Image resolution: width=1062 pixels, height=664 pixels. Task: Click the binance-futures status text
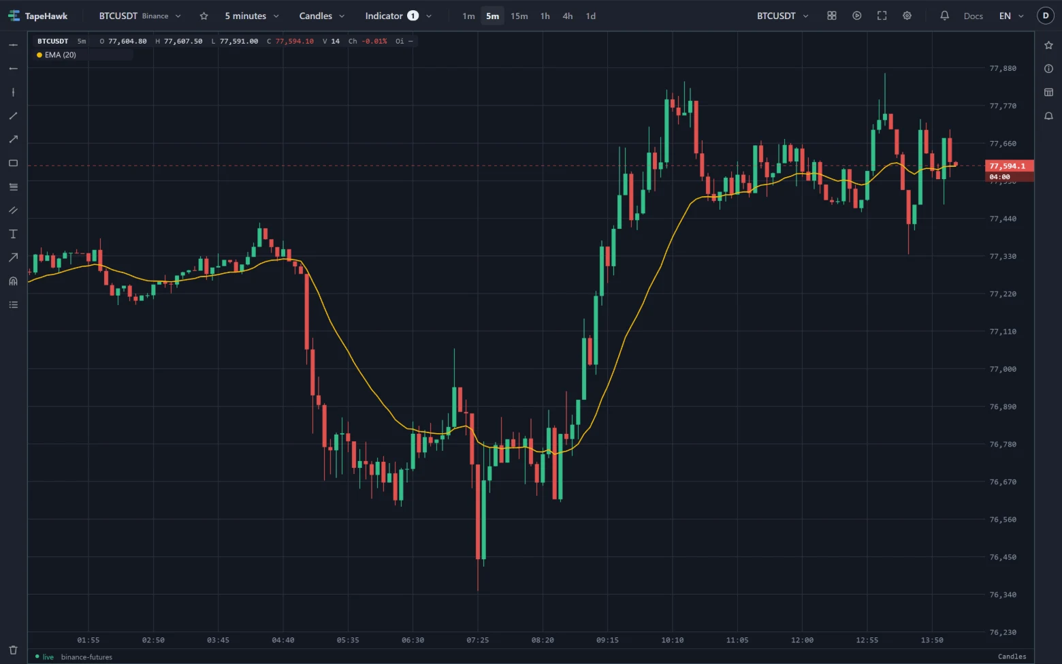pyautogui.click(x=86, y=657)
